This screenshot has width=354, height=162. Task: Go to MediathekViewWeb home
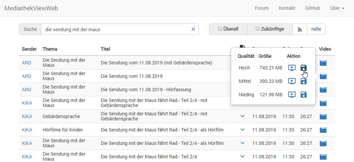[31, 8]
